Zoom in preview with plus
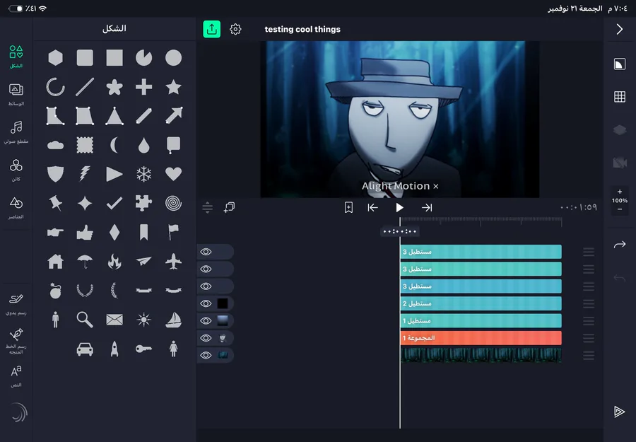The width and height of the screenshot is (636, 442). tap(619, 192)
